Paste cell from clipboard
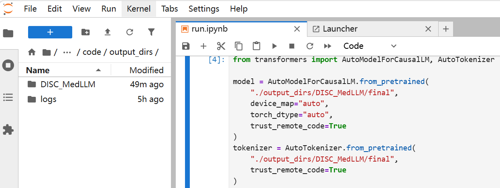The image size is (500, 188). point(256,46)
